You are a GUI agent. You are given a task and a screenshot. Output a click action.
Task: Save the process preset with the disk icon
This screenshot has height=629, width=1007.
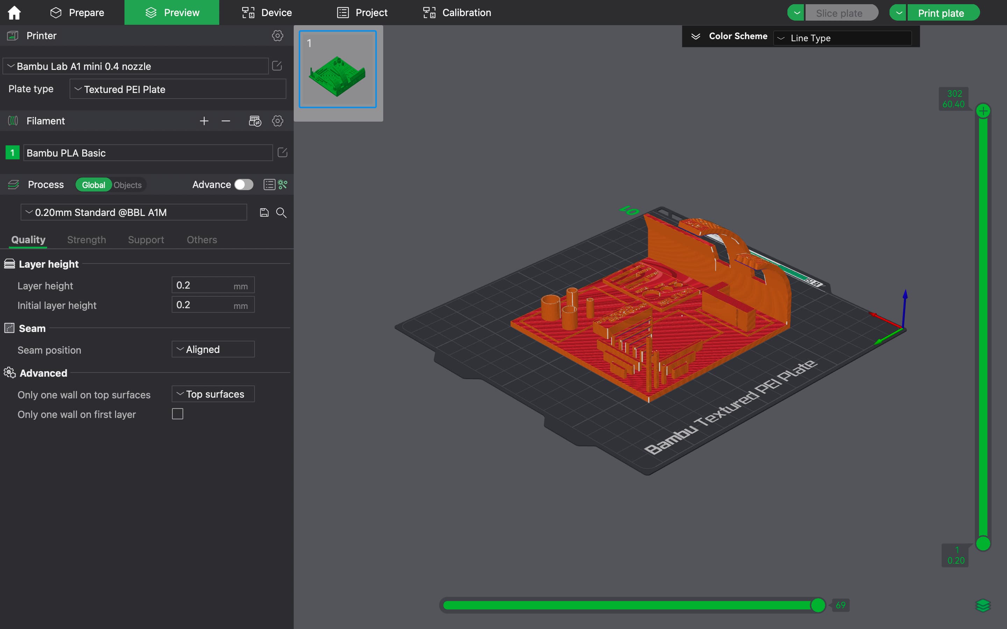tap(264, 212)
